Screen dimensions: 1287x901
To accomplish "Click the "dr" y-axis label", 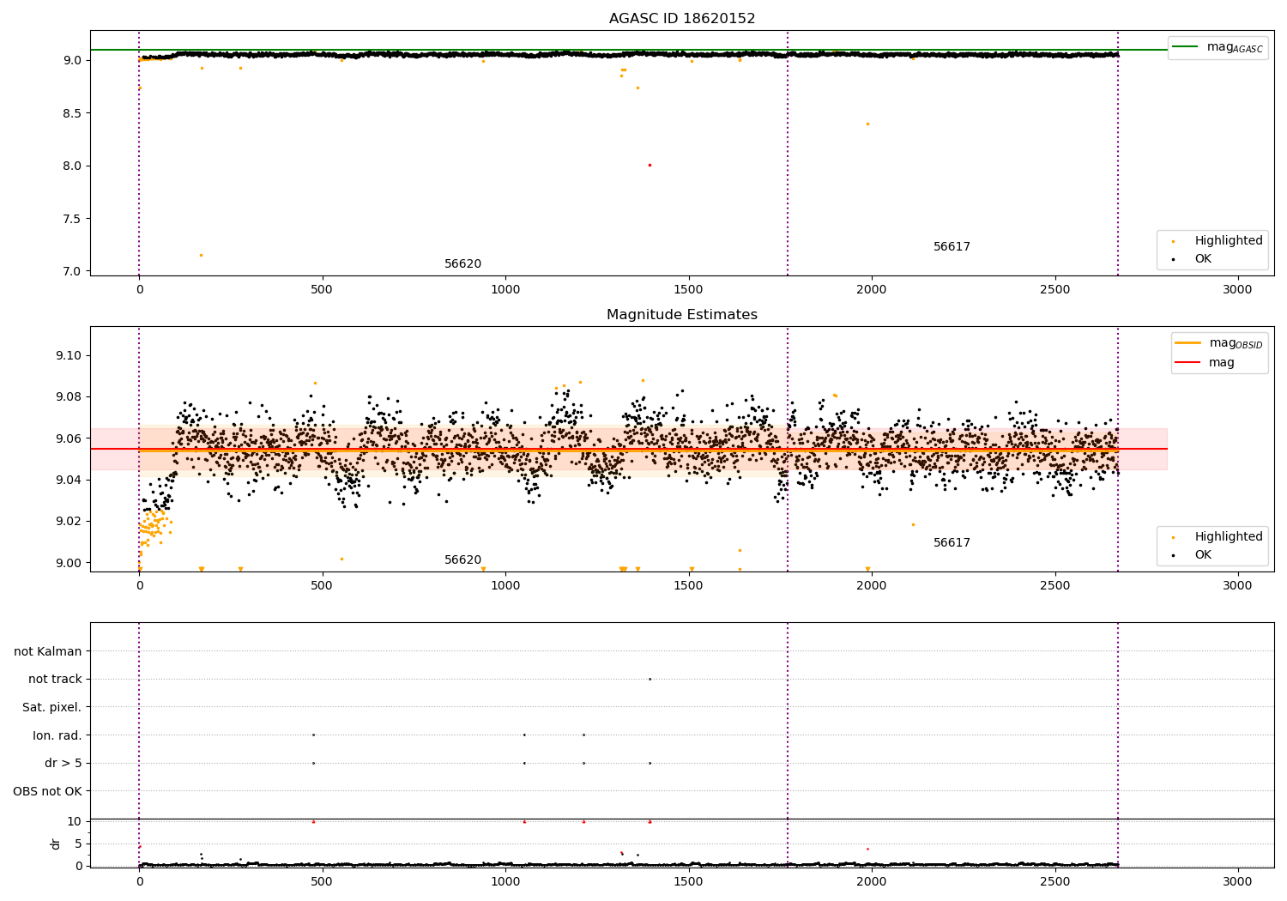I will (x=56, y=844).
